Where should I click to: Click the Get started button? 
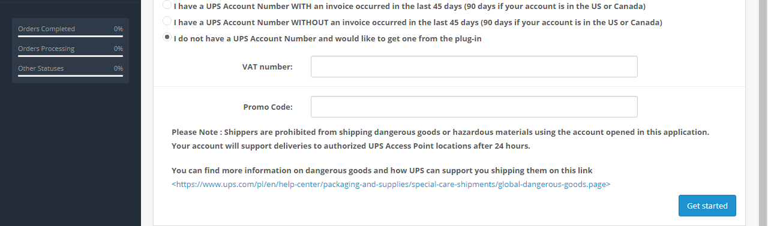[707, 206]
